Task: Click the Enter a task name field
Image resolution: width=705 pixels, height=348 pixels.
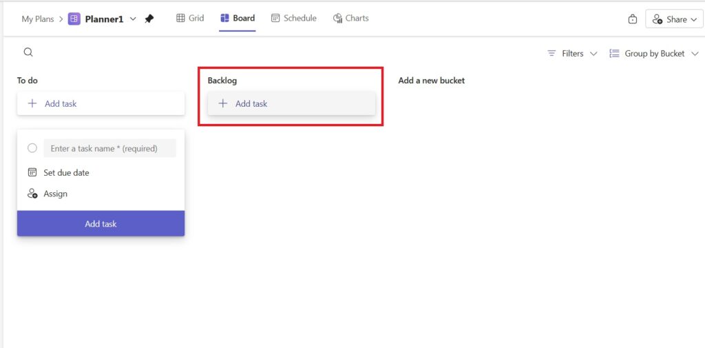Action: (109, 148)
